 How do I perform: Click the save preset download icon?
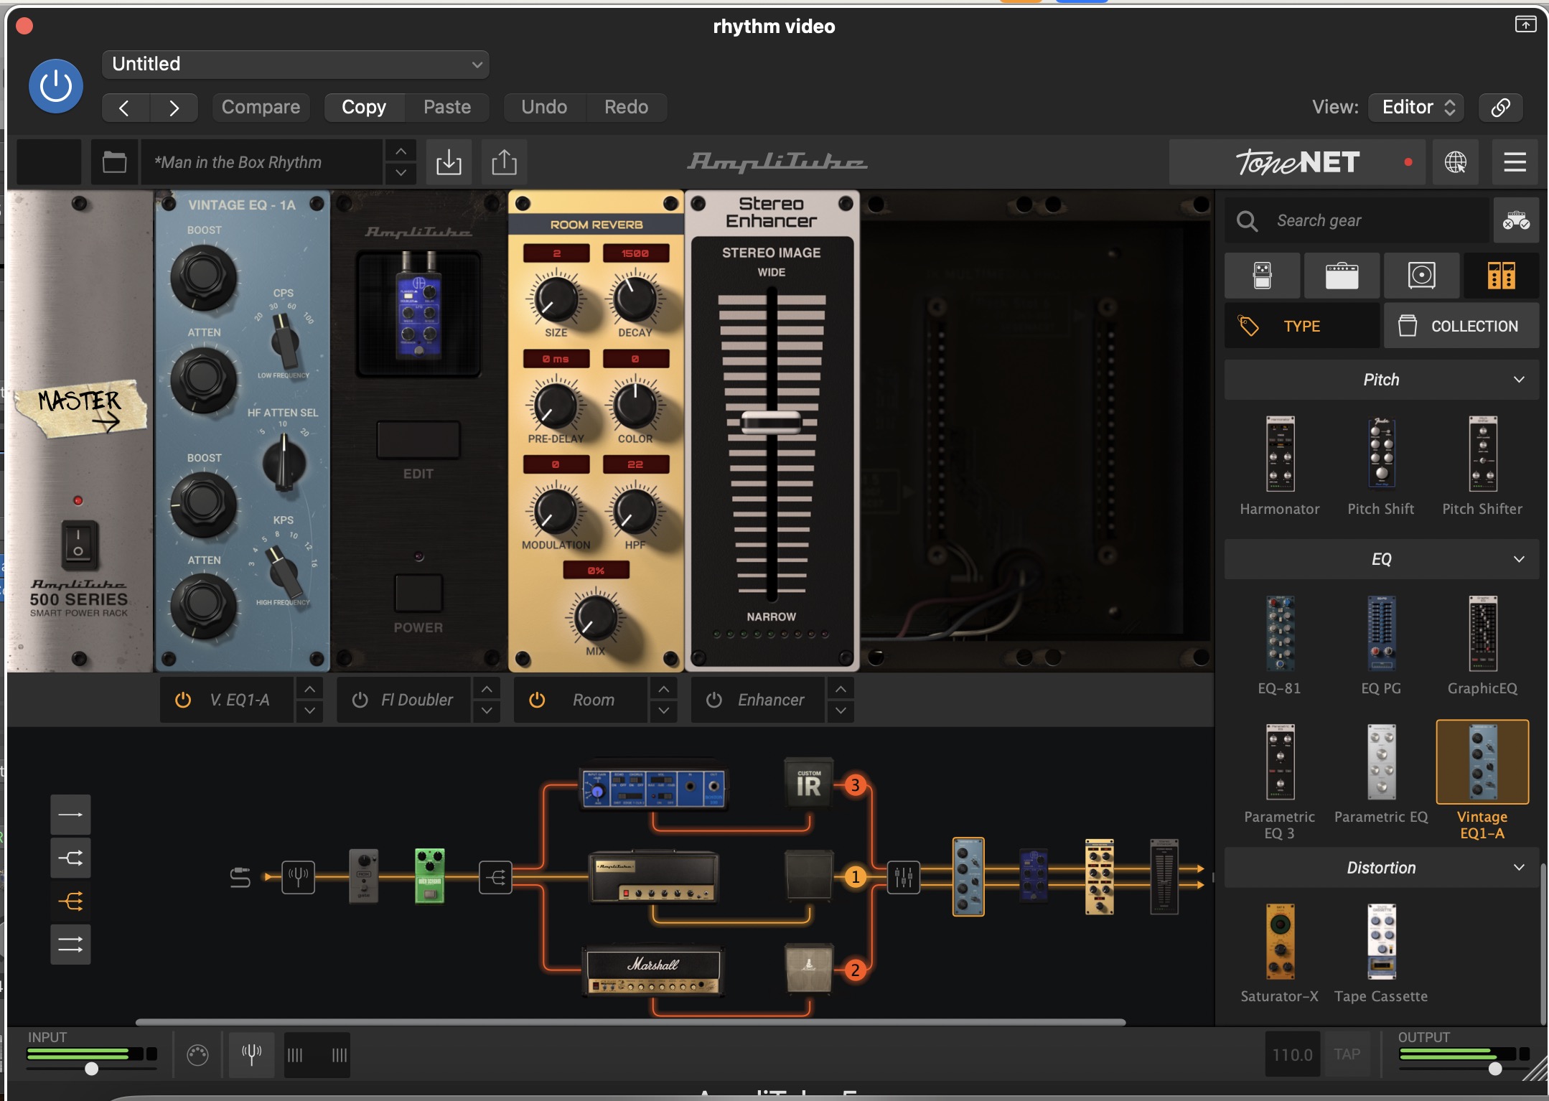point(449,162)
